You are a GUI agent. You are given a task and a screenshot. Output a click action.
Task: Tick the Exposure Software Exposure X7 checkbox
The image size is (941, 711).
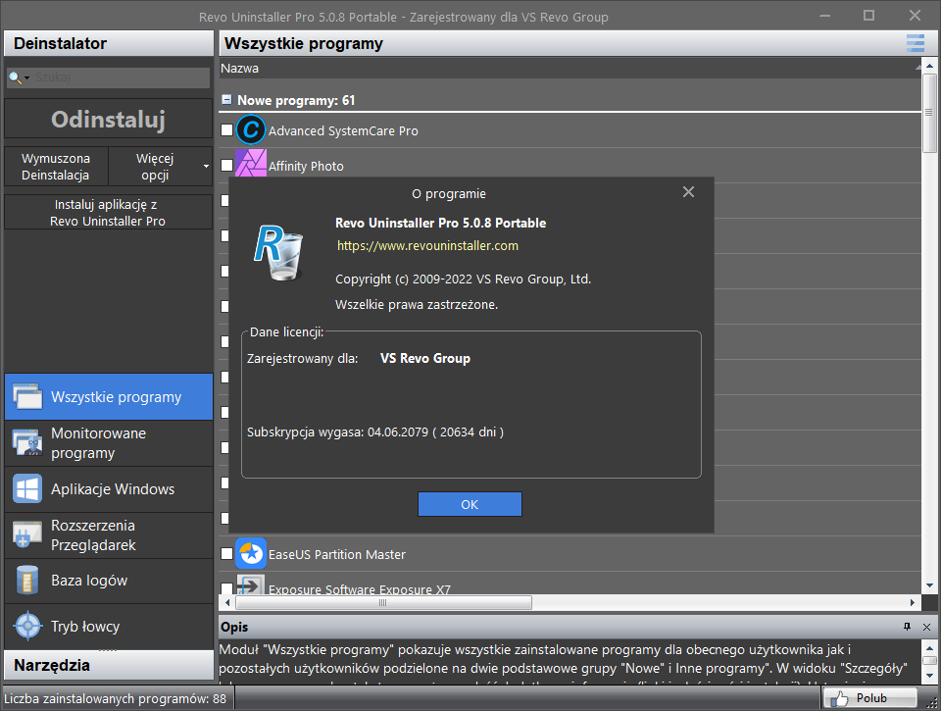click(226, 587)
